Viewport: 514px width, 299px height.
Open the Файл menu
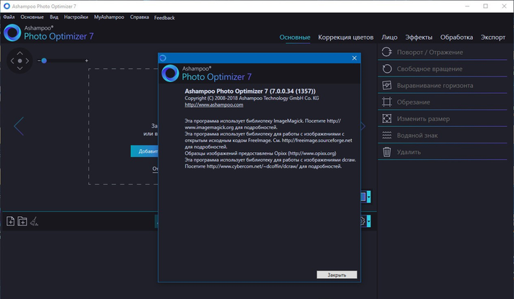pyautogui.click(x=9, y=17)
